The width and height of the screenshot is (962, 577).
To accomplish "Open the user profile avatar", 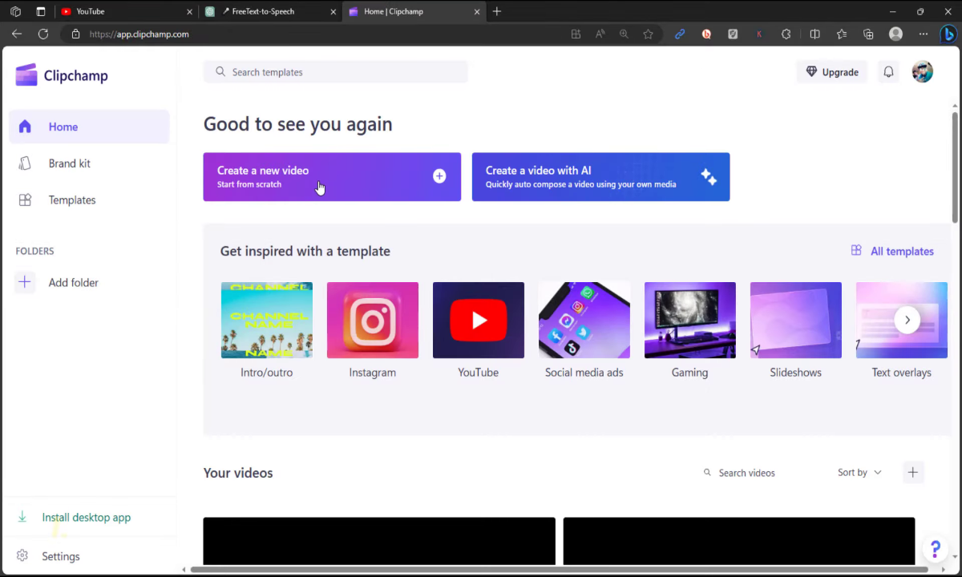I will [922, 72].
